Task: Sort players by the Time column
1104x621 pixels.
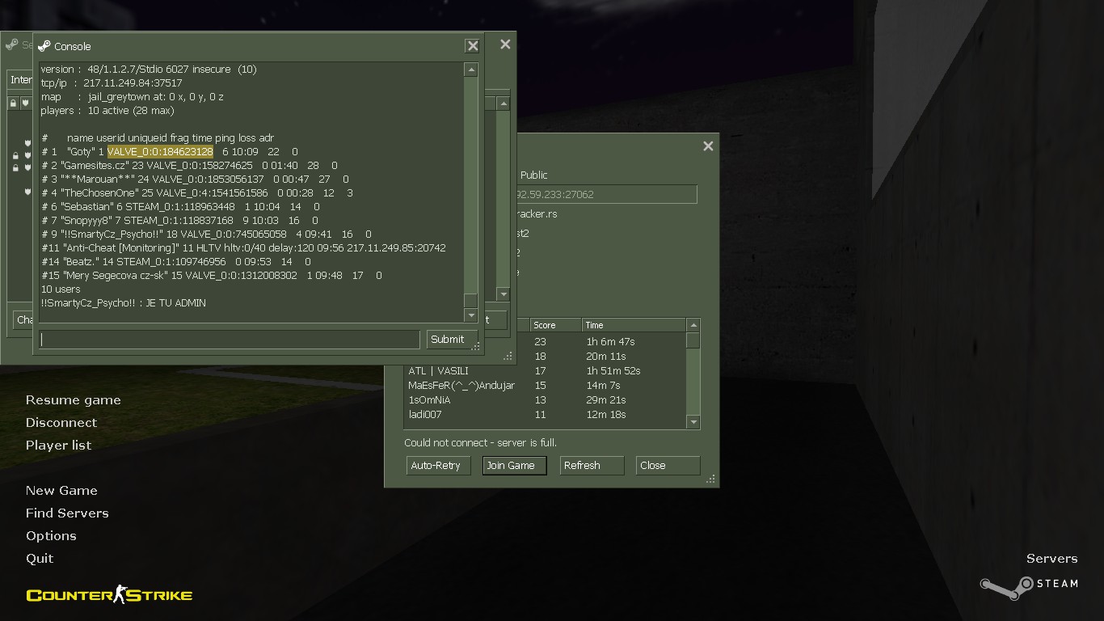Action: click(x=634, y=325)
